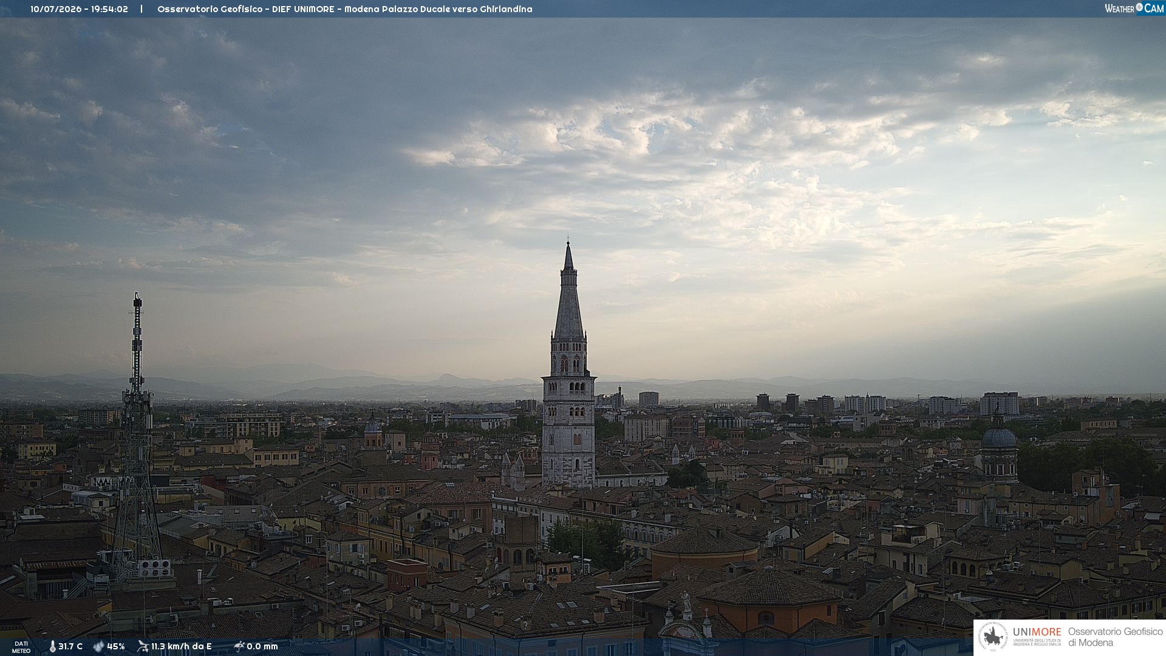
Task: Select the 0.0 mm rainfall value
Action: (262, 647)
